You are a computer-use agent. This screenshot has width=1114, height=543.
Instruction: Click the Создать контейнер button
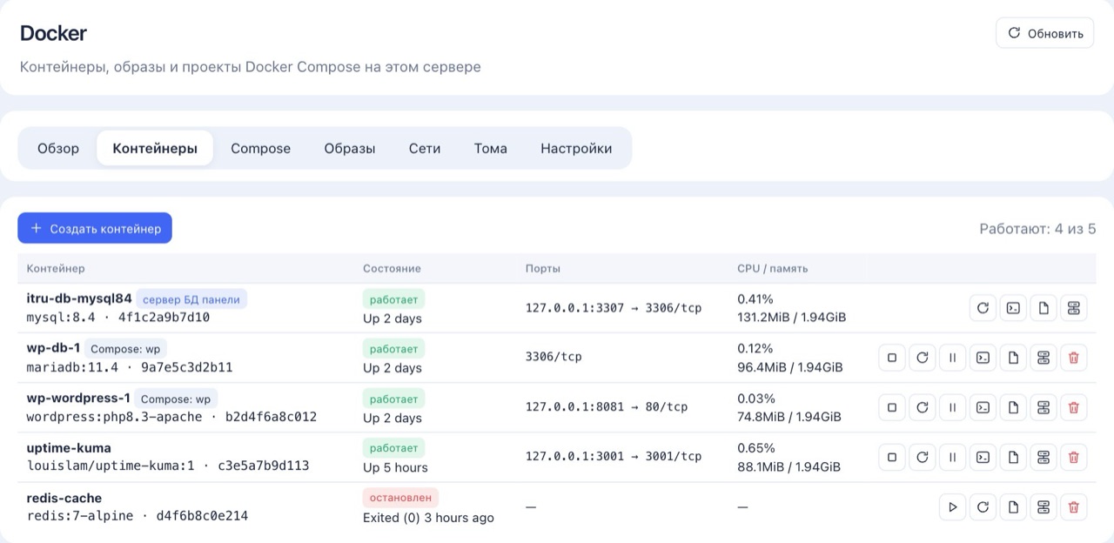(95, 228)
